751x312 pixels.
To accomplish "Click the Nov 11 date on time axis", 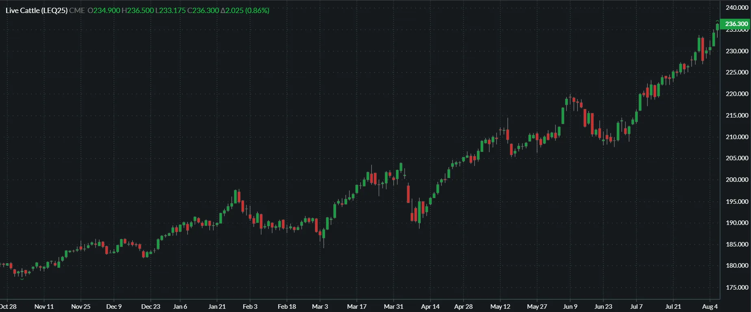I will [44, 306].
